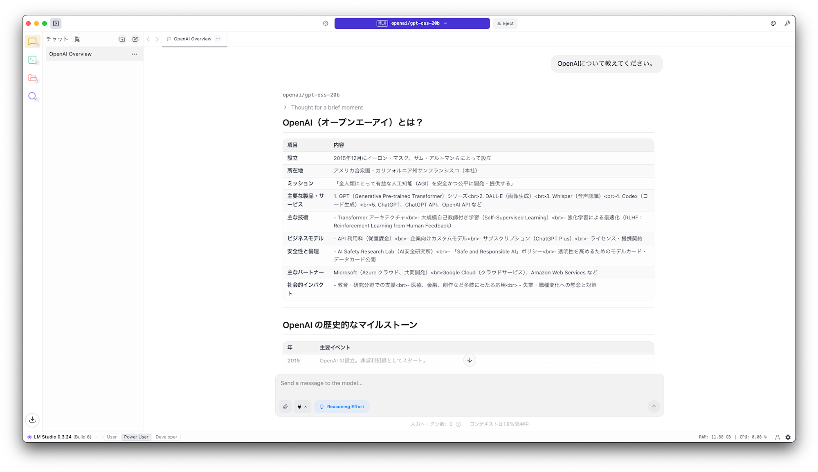Image resolution: width=818 pixels, height=472 pixels.
Task: Start a new chat with pencil icon
Action: 135,39
